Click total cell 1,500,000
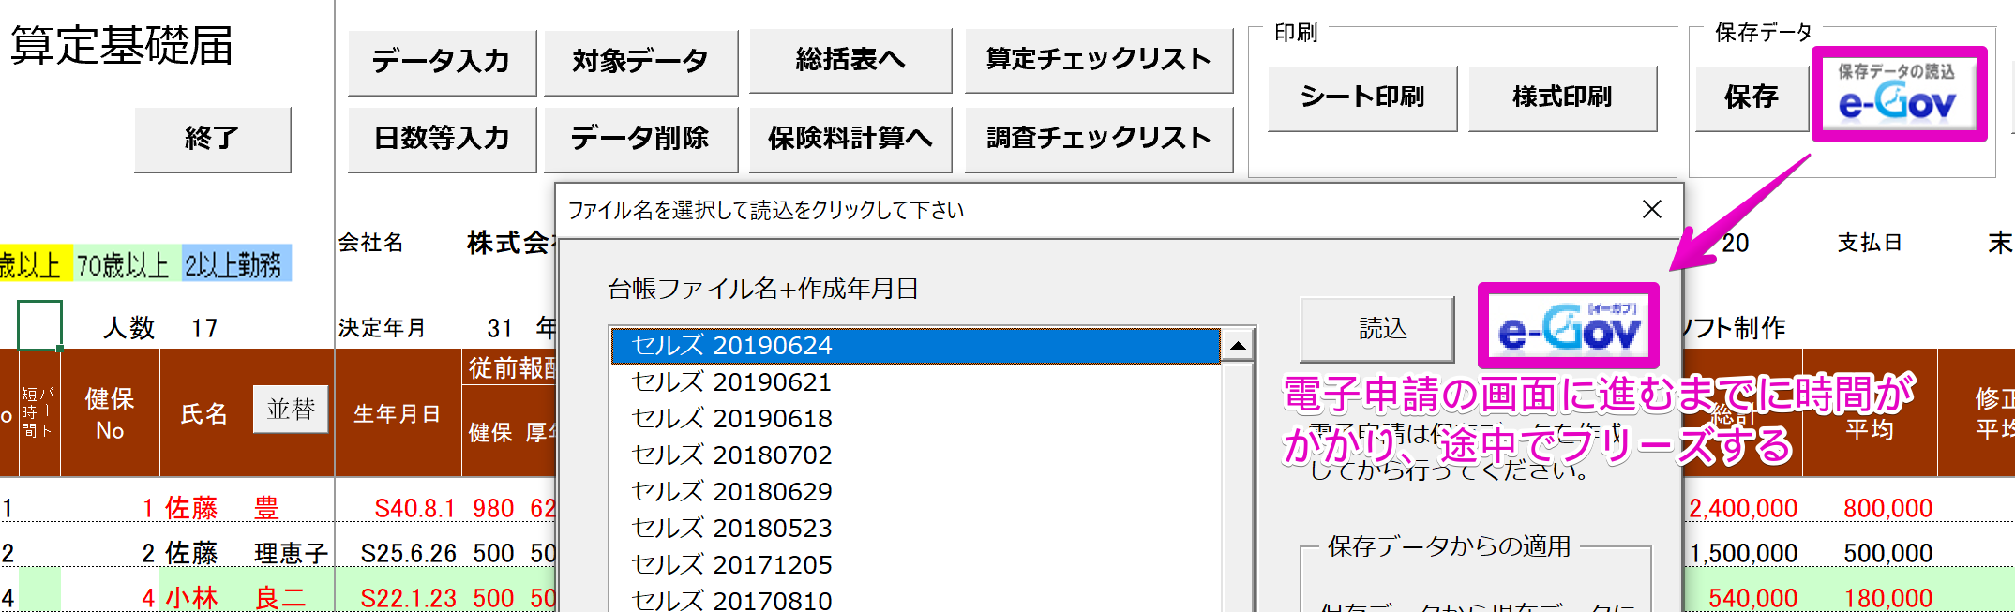Viewport: 2015px width, 612px height. [x=1743, y=553]
